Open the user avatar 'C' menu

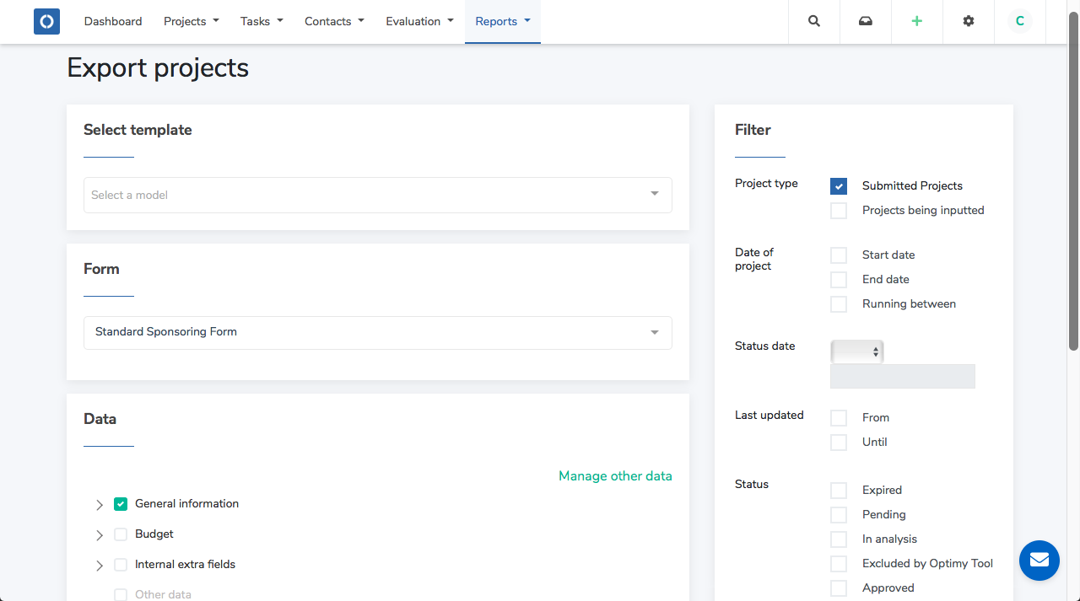click(x=1020, y=21)
